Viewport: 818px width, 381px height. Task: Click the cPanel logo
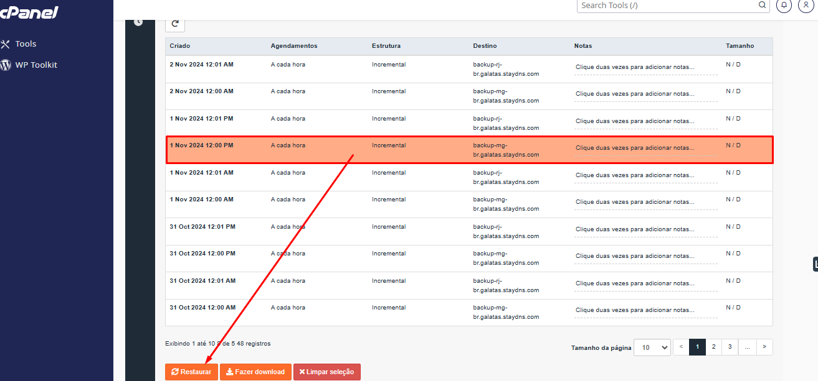28,11
